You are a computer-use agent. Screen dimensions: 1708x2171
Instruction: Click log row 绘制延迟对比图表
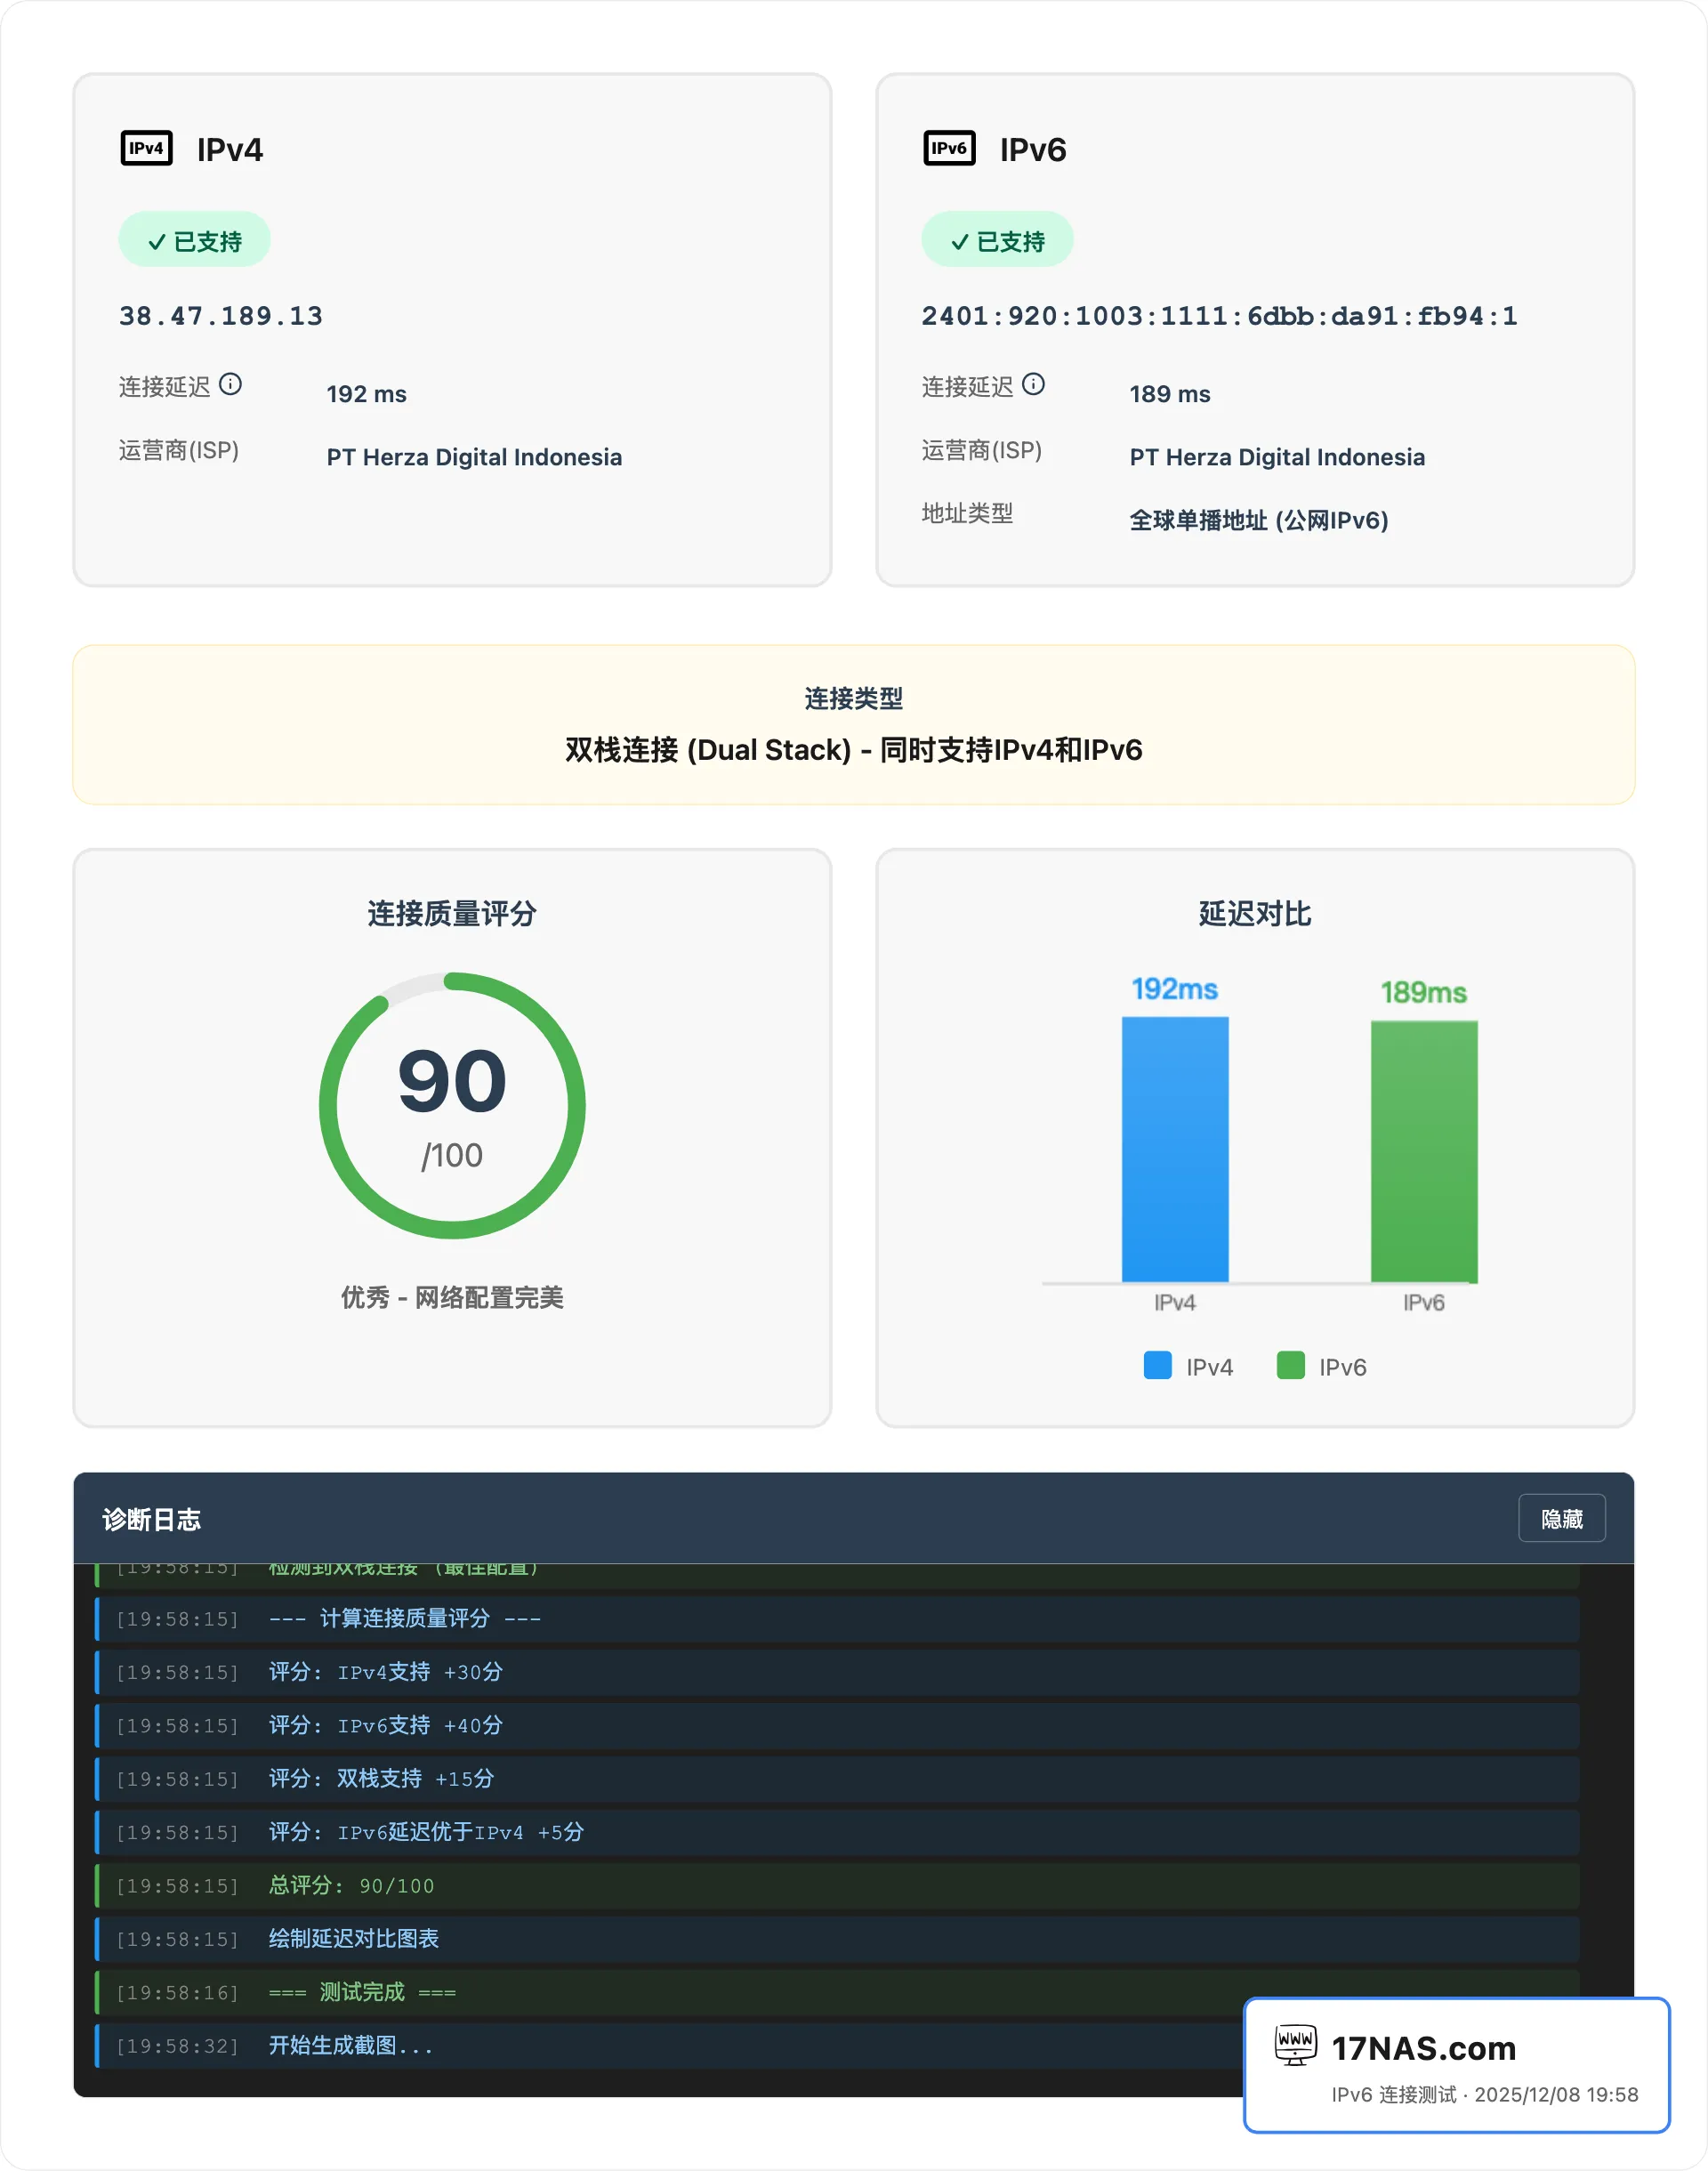pos(837,1939)
